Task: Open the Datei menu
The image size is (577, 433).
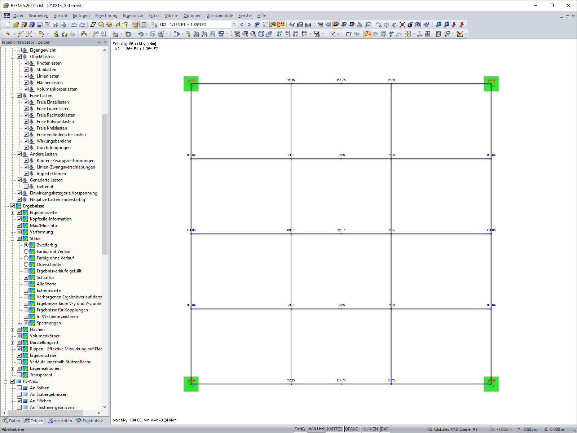Action: (x=18, y=16)
